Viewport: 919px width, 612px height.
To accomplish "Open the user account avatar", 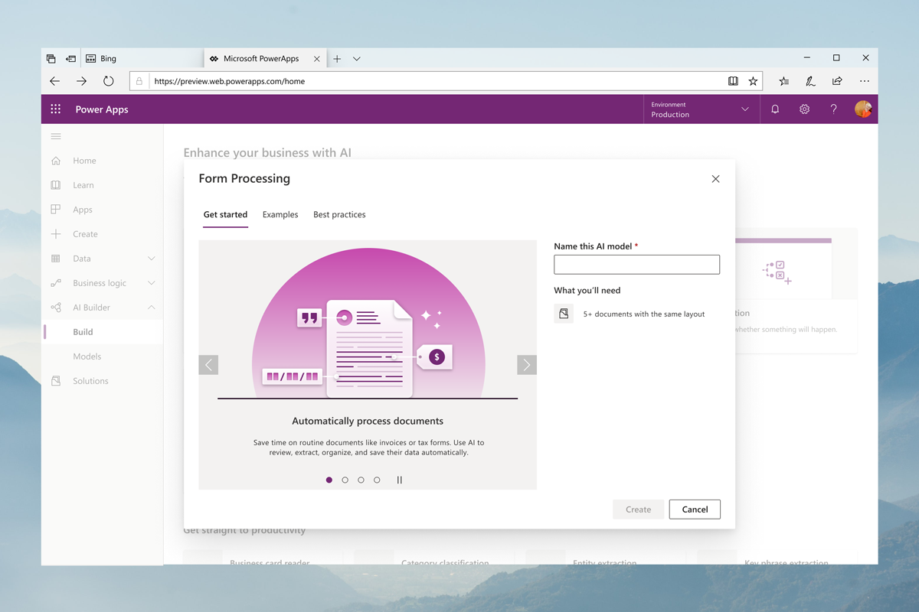I will [x=863, y=109].
